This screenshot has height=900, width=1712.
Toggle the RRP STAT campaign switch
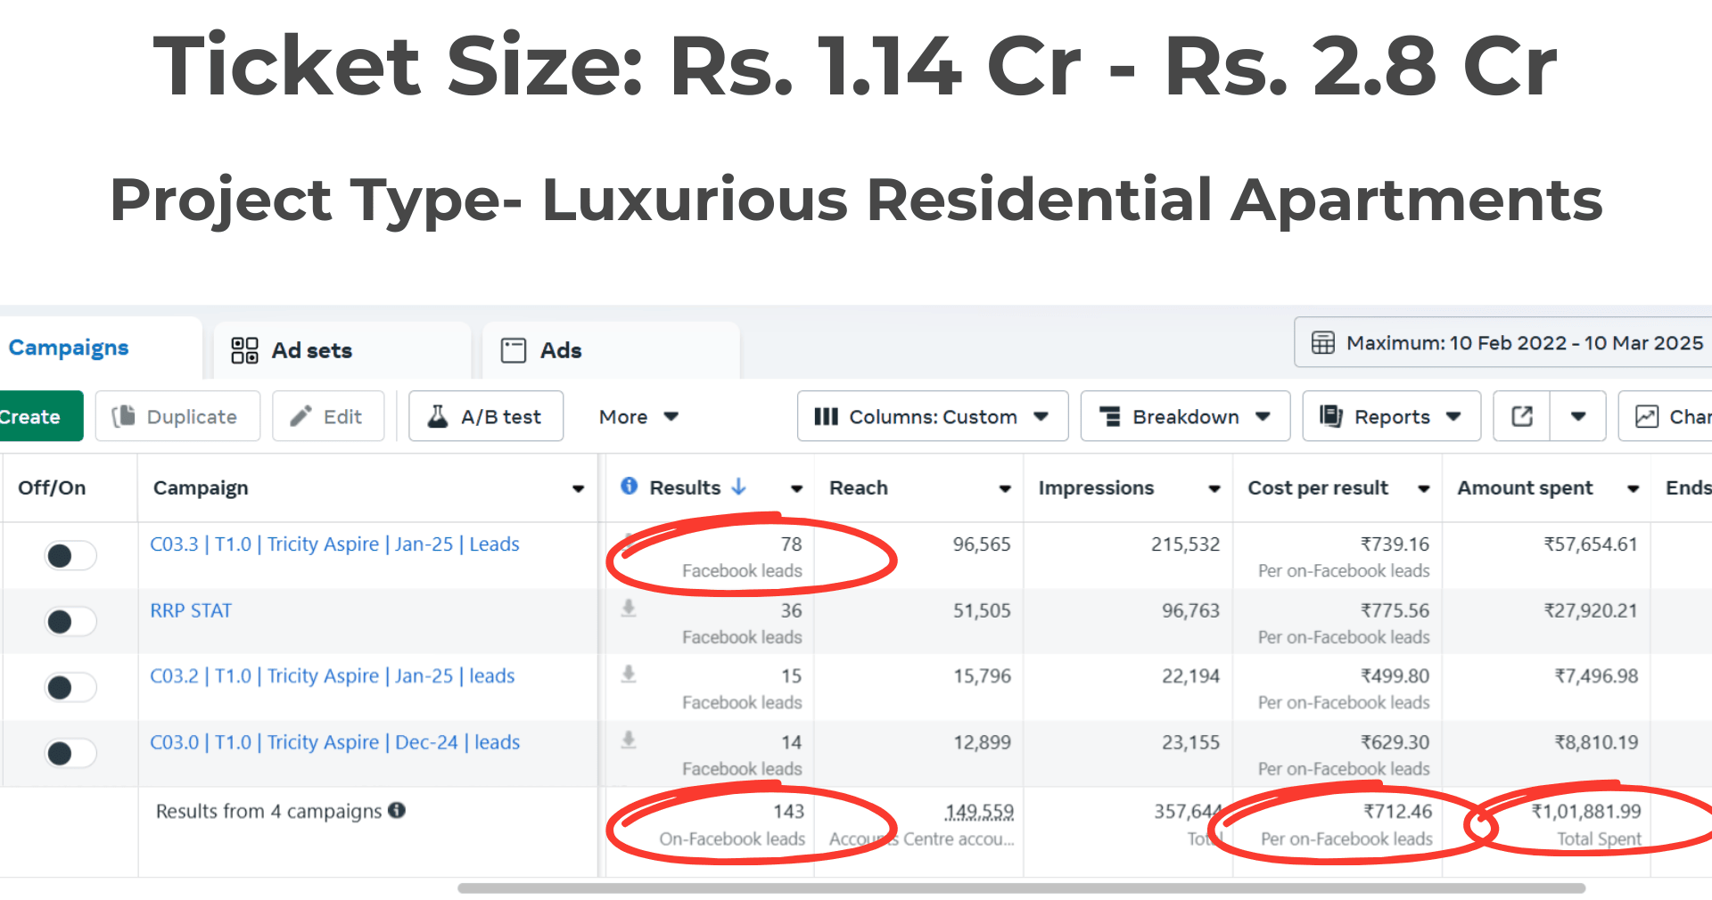(x=70, y=621)
